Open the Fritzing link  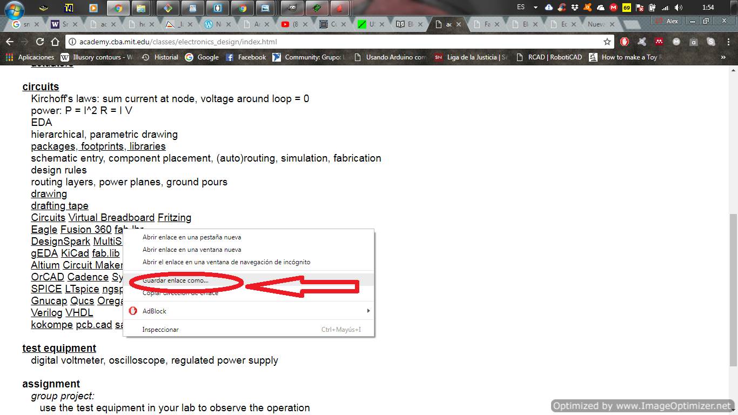(175, 218)
